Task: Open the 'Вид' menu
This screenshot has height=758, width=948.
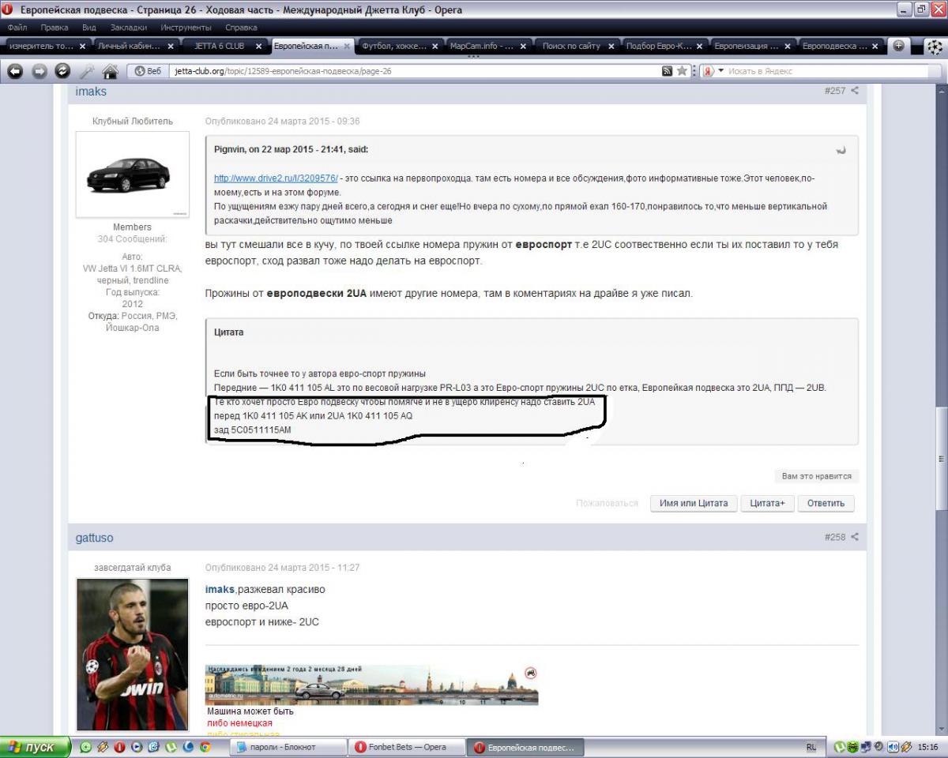Action: pyautogui.click(x=89, y=28)
